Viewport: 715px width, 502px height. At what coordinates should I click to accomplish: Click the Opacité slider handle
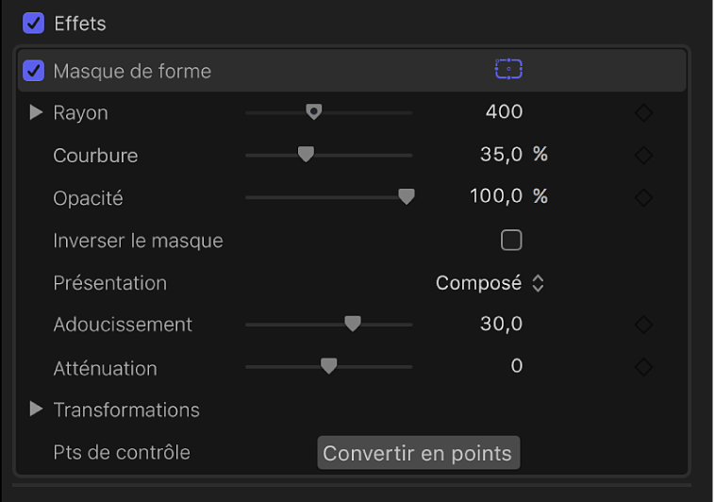coord(406,197)
